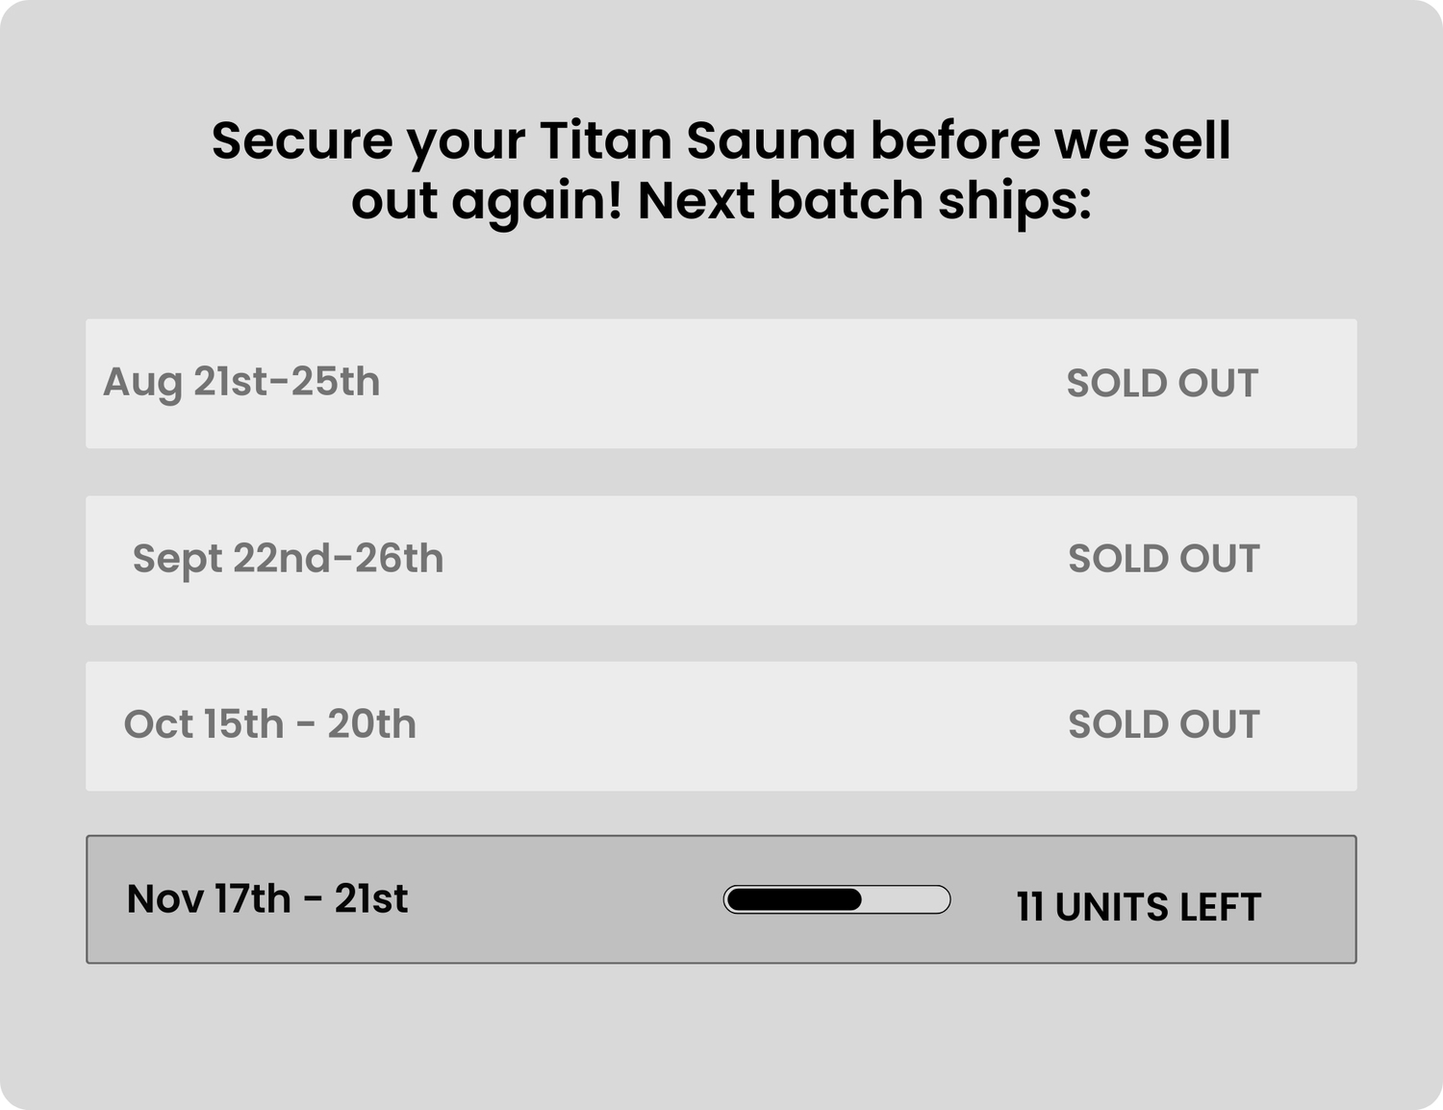Click the 11 UNITS LEFT label
This screenshot has width=1443, height=1110.
coord(1138,907)
